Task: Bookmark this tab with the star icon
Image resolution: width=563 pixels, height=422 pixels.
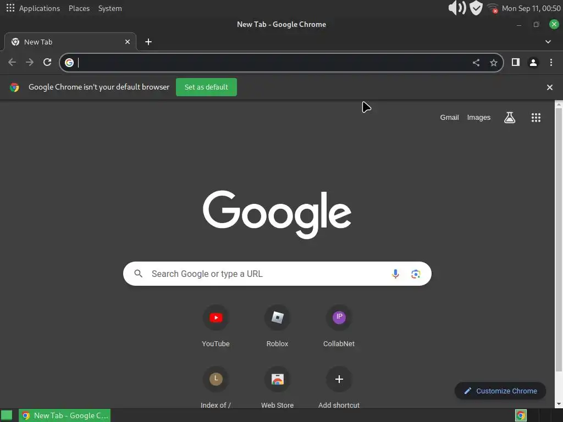Action: (x=494, y=63)
